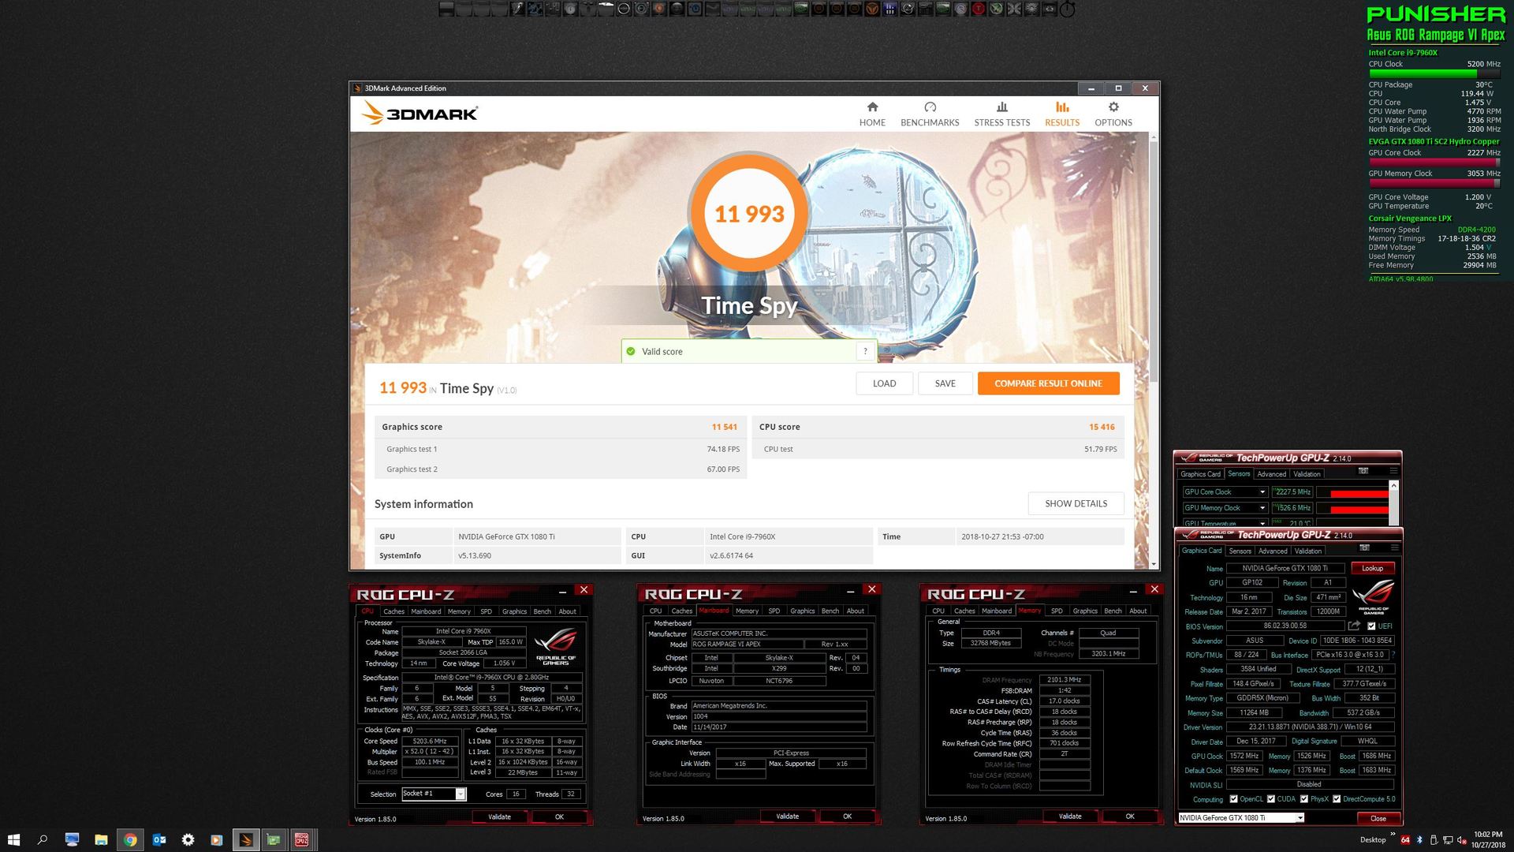
Task: Toggle the PhysX checkbox
Action: click(1304, 799)
